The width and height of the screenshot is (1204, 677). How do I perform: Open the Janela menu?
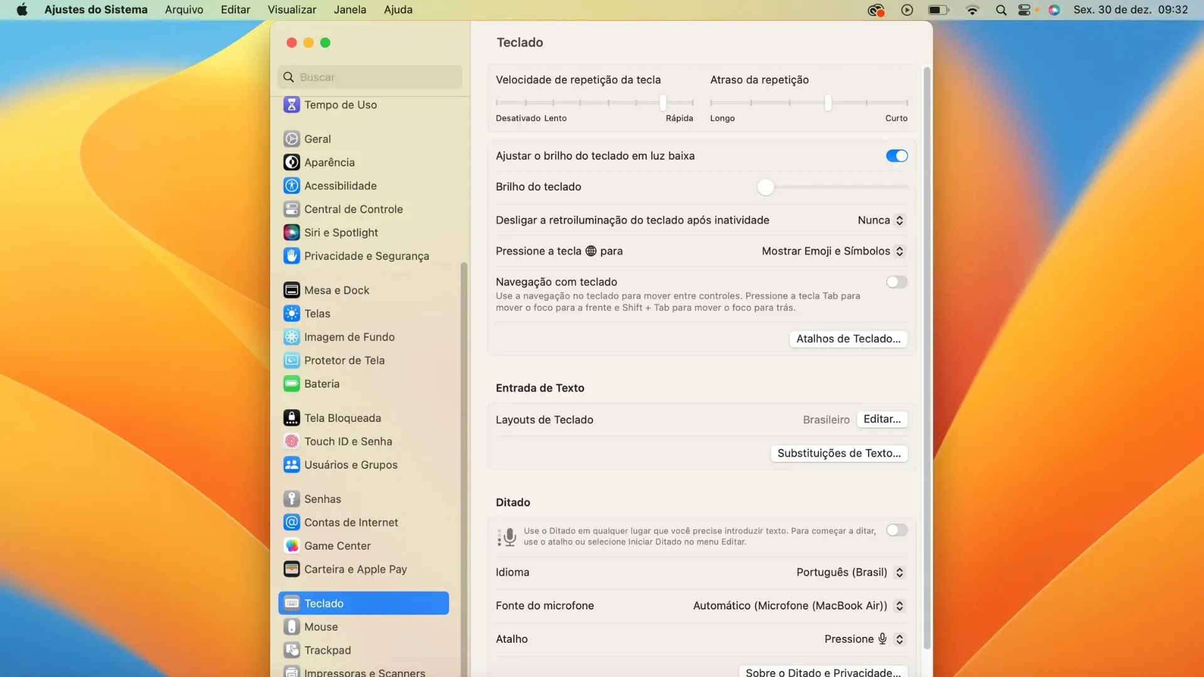(349, 10)
